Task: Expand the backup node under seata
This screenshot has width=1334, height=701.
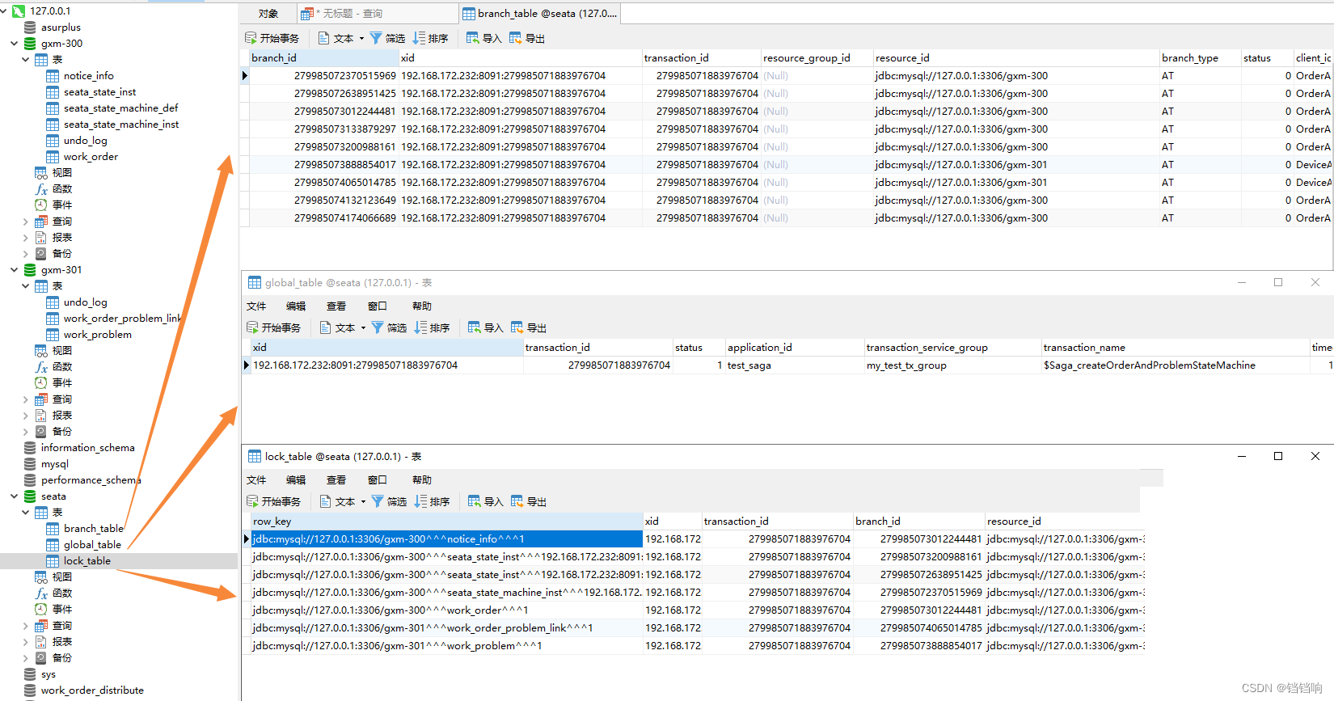Action: tap(26, 658)
